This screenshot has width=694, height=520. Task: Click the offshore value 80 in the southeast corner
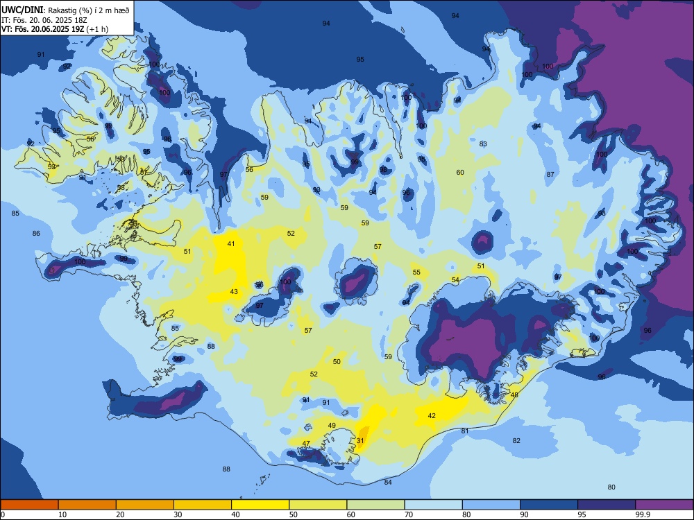click(x=611, y=487)
